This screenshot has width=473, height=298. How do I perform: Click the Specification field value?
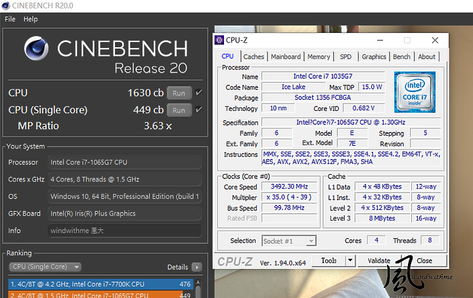351,122
